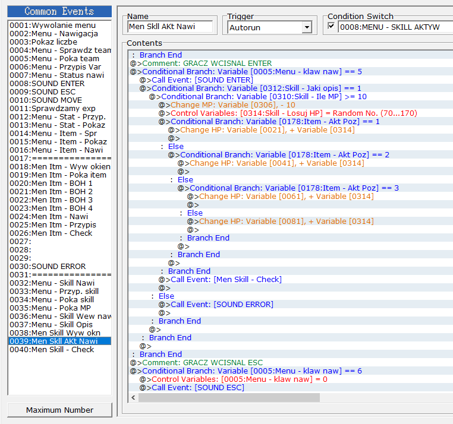Select common event 0024:Men Itm - Nawi

click(x=59, y=217)
